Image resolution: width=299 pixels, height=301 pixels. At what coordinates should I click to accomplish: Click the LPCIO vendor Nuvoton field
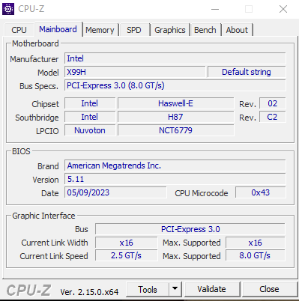point(90,130)
